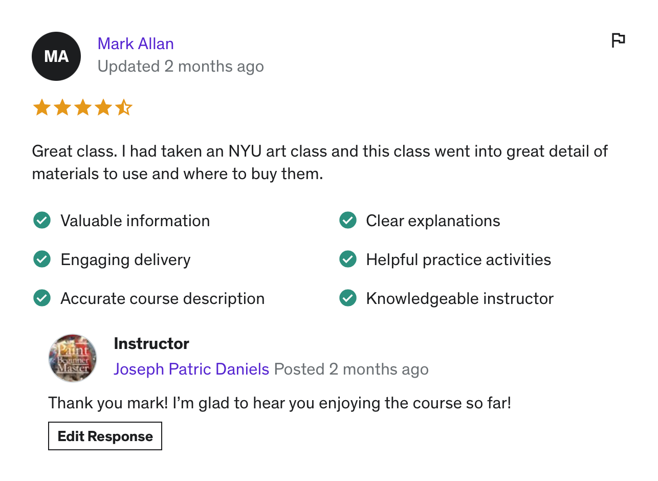This screenshot has width=658, height=481.
Task: Click the instructor's thank you reply text
Action: (279, 403)
